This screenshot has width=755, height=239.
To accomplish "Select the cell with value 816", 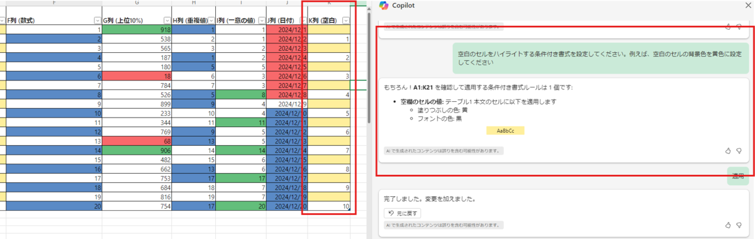I will coord(137,197).
